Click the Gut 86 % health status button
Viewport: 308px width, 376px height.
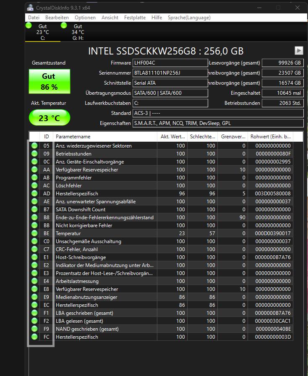(x=50, y=82)
